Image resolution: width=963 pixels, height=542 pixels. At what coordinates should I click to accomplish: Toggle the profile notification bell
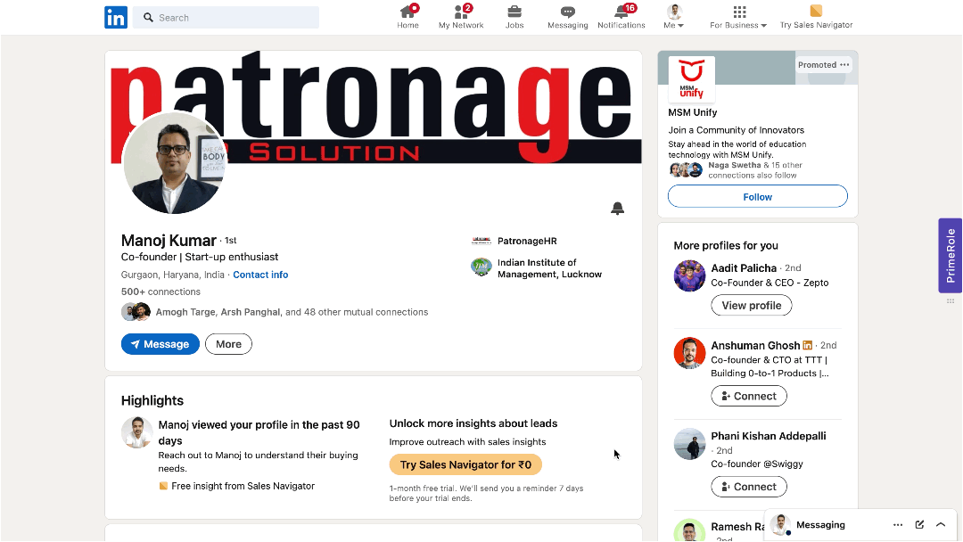tap(618, 209)
